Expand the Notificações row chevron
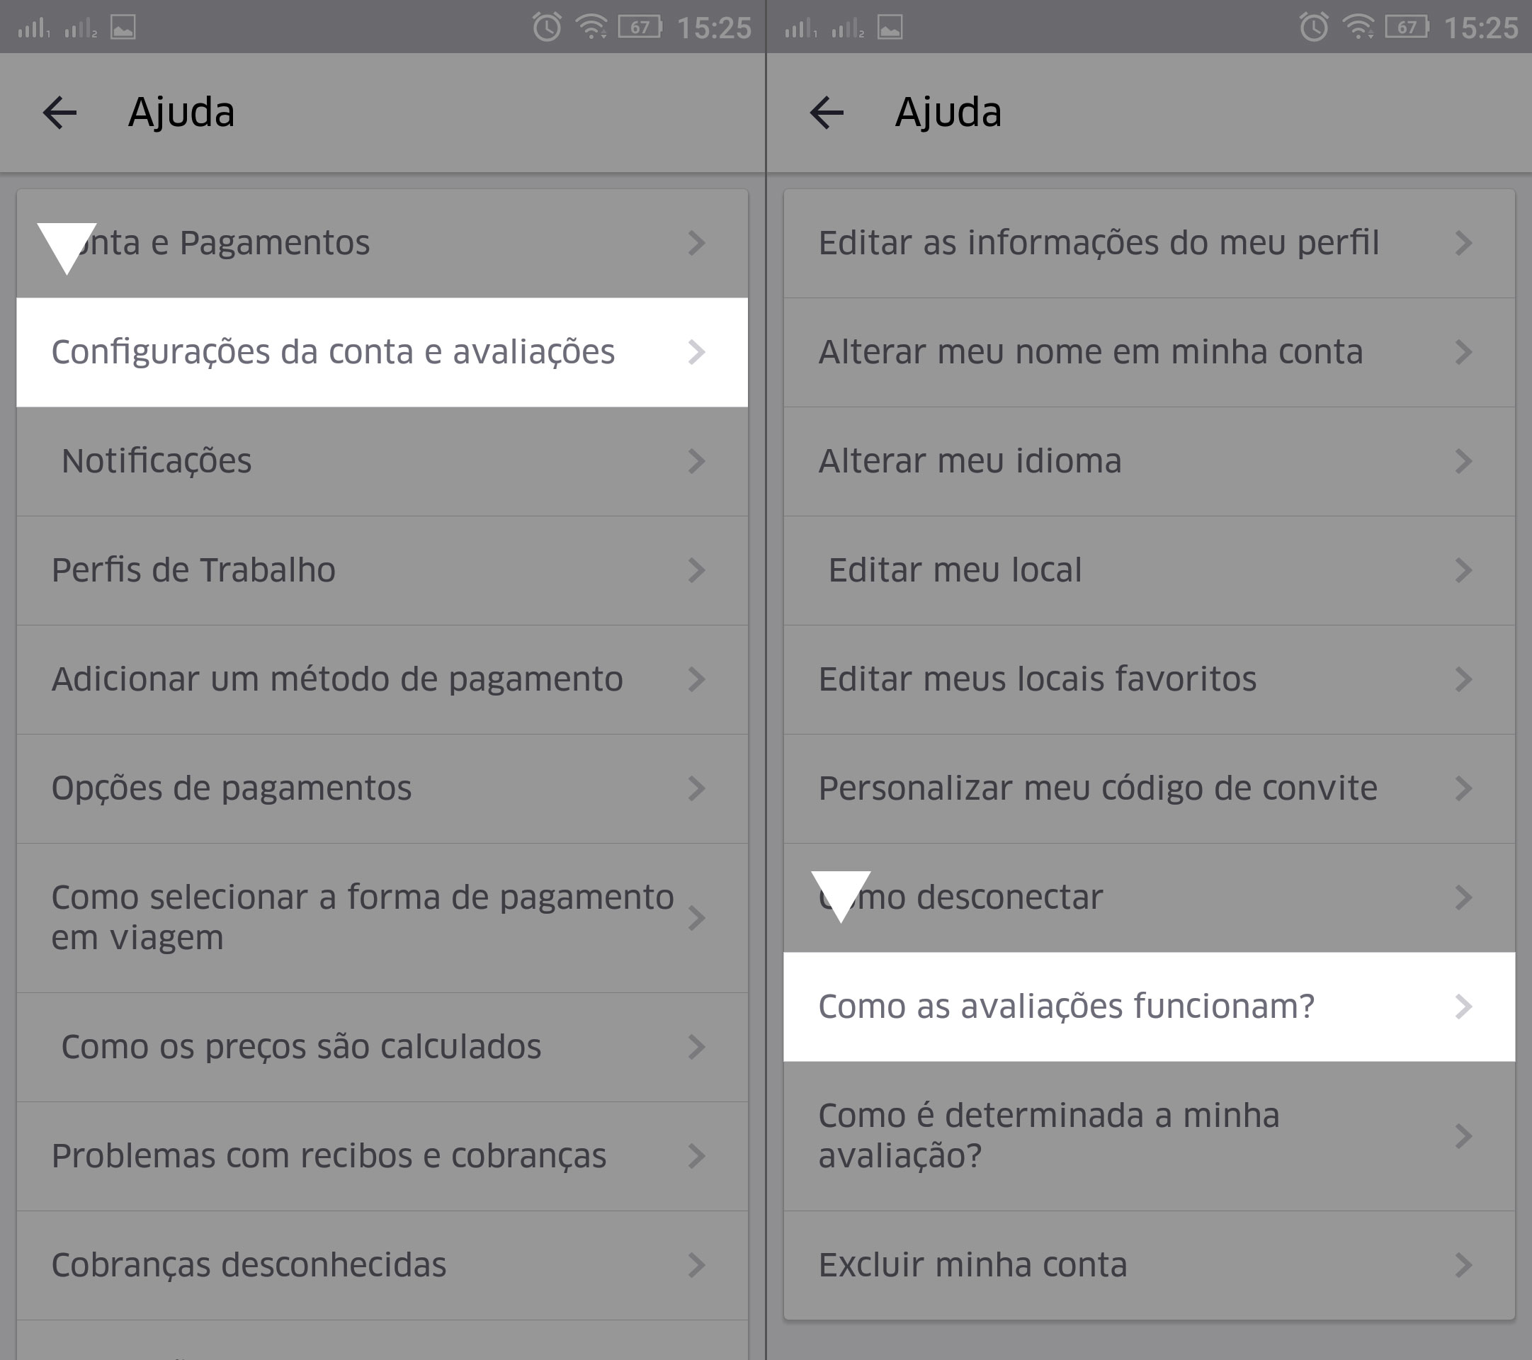This screenshot has width=1532, height=1360. pyautogui.click(x=696, y=461)
